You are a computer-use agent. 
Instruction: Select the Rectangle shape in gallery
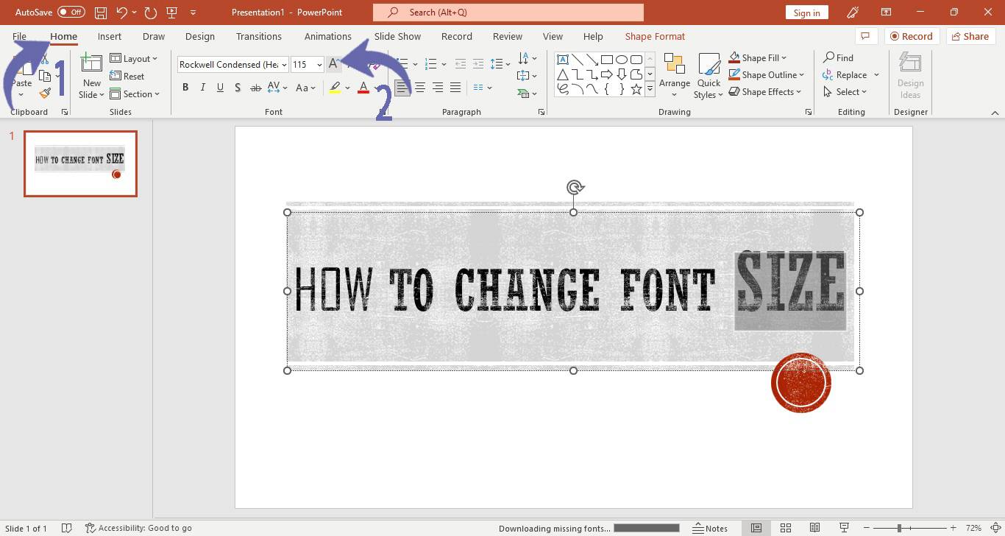tap(607, 60)
